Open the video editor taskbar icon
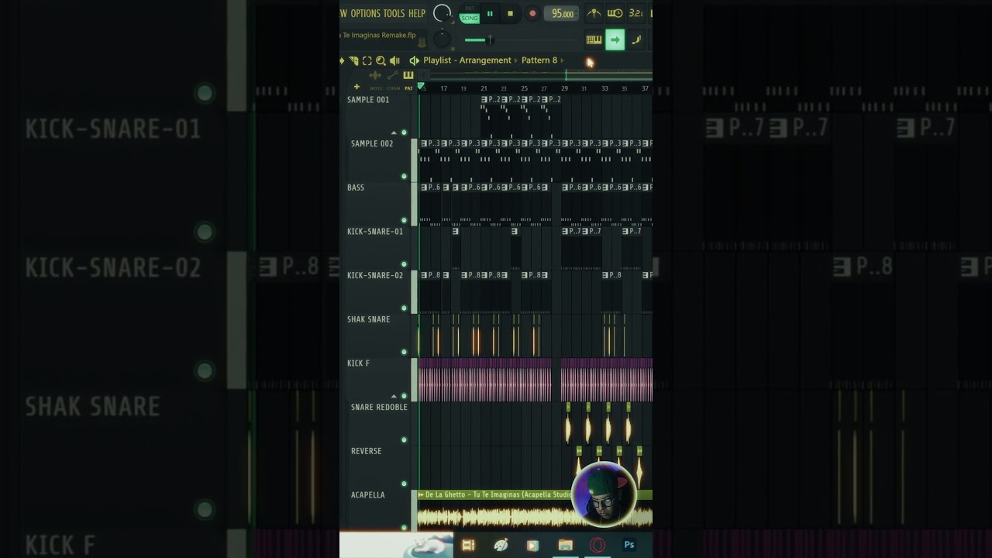Screen dimensions: 992x558 click(468, 545)
